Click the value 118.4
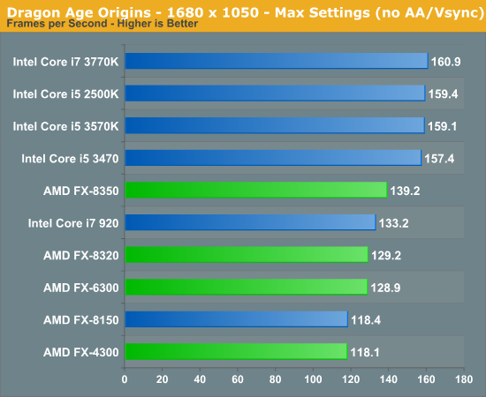Viewport: 486px width, 397px height. [x=366, y=320]
